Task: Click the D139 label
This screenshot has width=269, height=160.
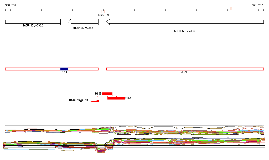Action: coord(98,94)
